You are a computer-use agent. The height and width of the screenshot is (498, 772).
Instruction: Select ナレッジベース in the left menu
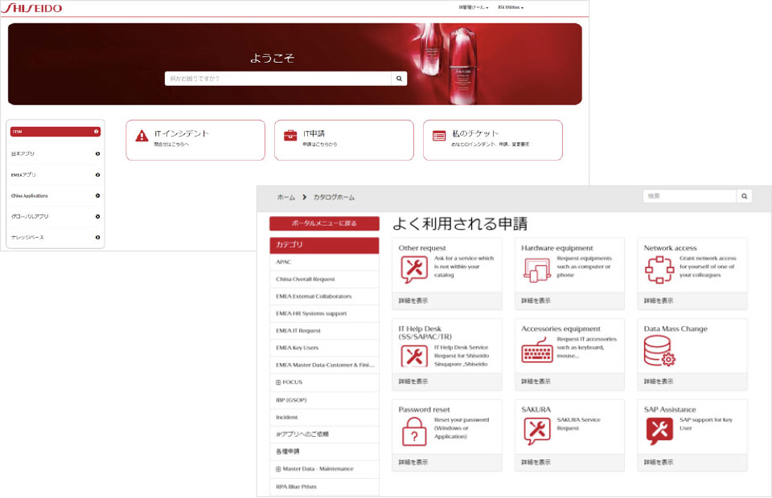tap(55, 238)
